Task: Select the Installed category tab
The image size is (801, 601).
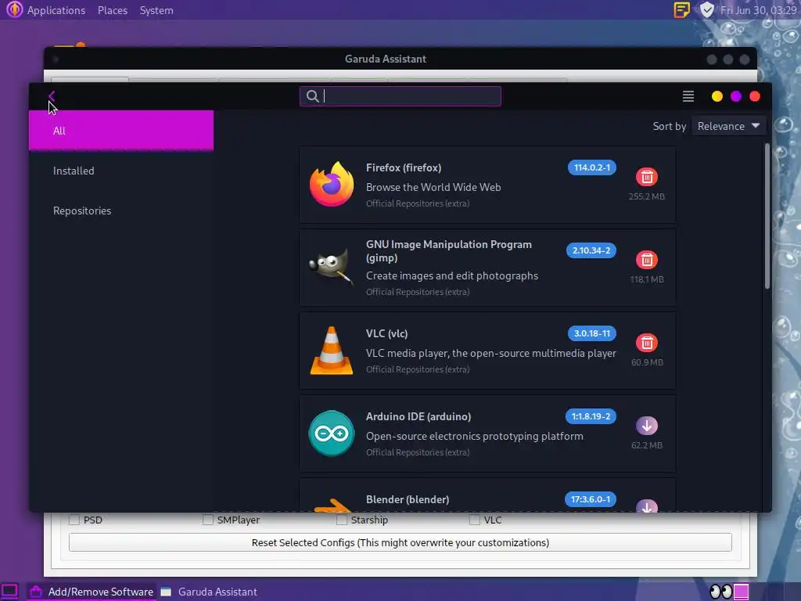Action: (x=121, y=171)
